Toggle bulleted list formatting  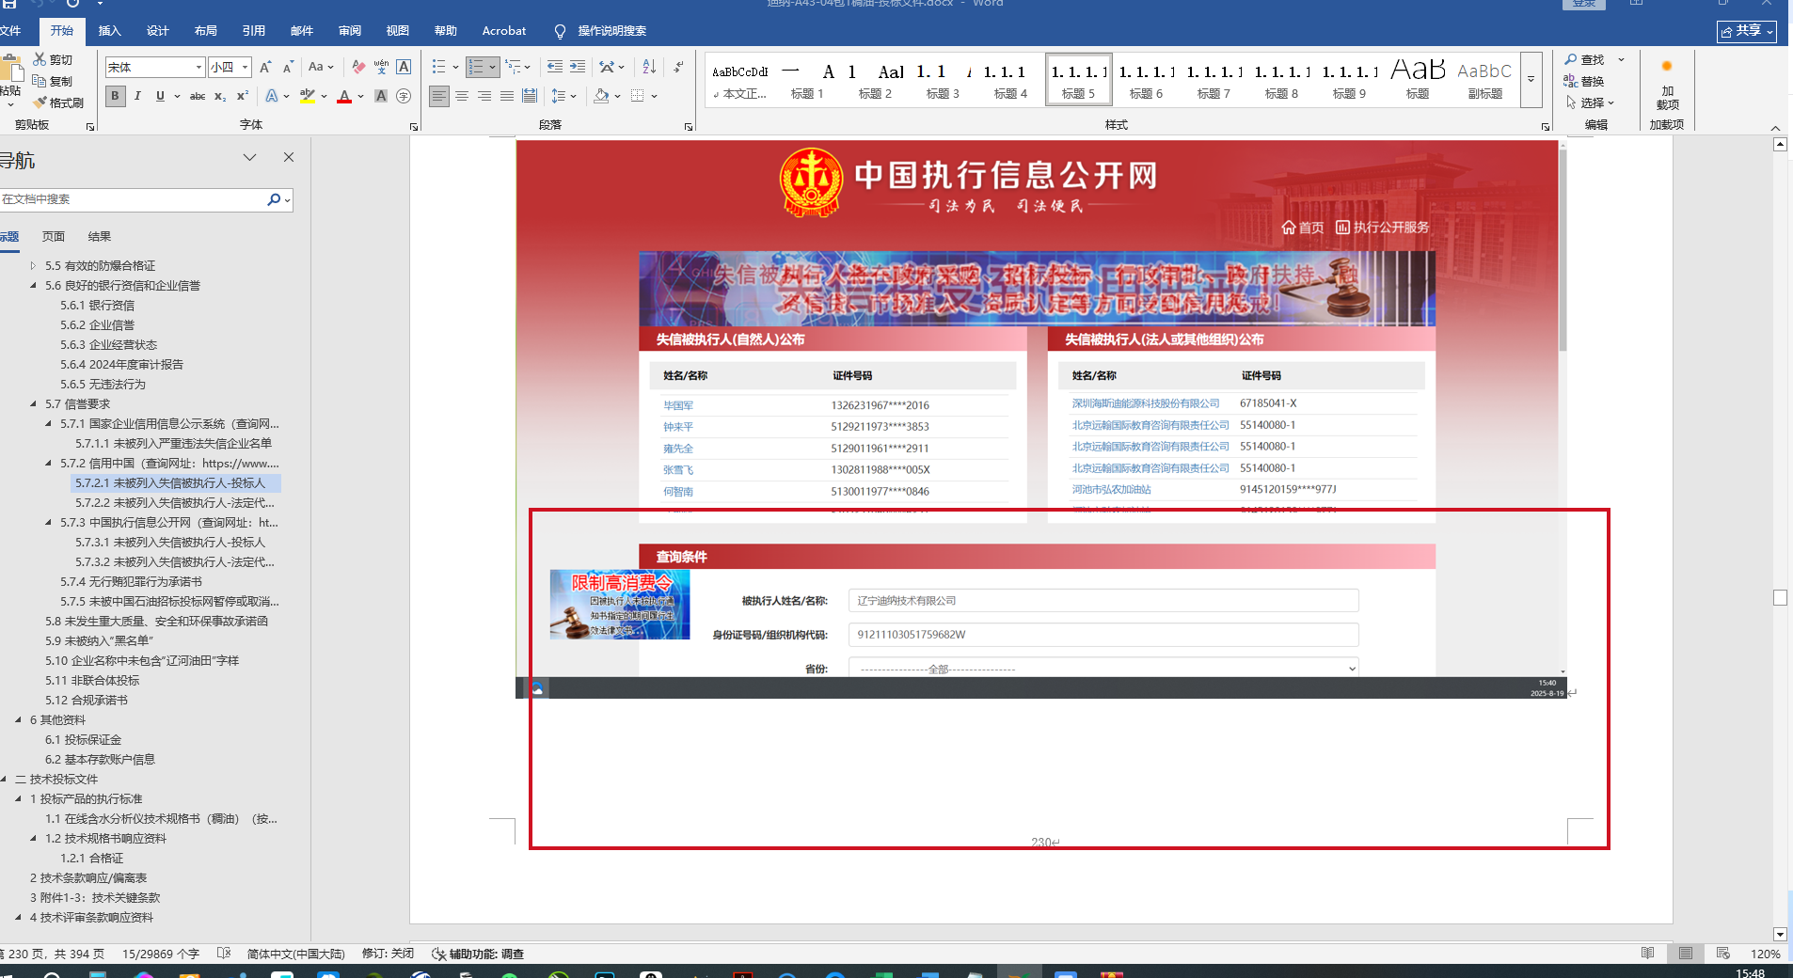(x=438, y=67)
